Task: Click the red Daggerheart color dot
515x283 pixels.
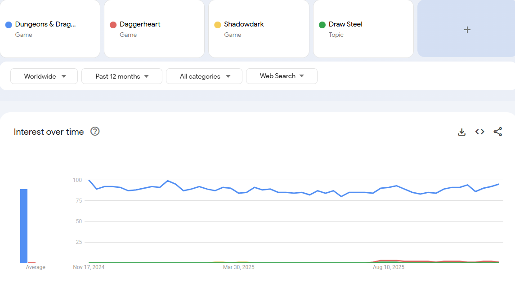Action: point(113,25)
